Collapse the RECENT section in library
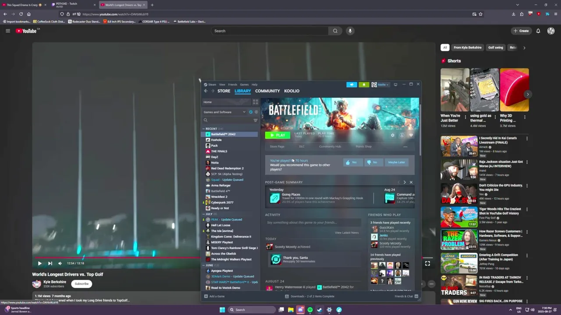Viewport: 561px width, 315px height. pos(204,129)
